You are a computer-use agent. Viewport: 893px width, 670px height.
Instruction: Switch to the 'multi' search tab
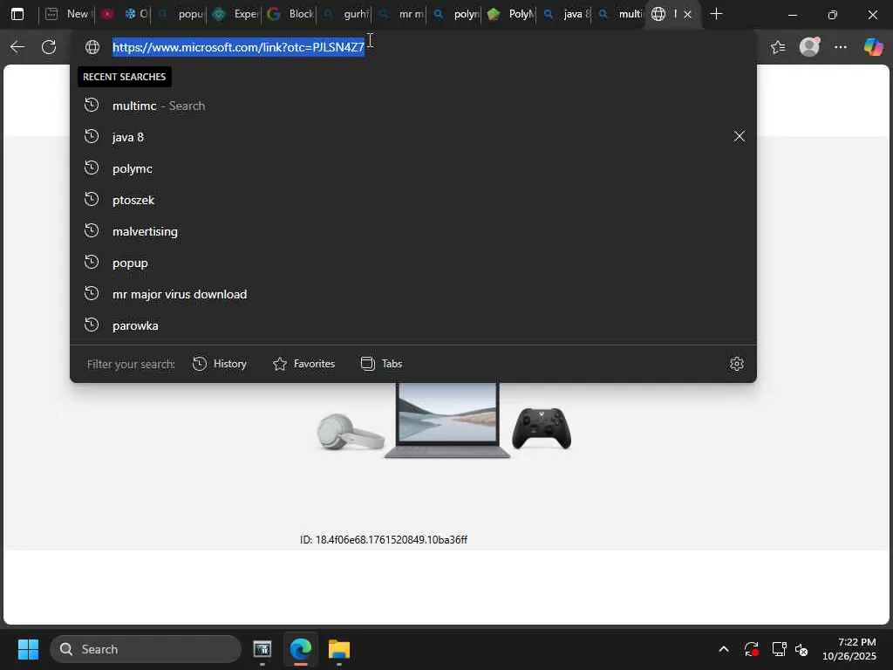click(x=620, y=14)
